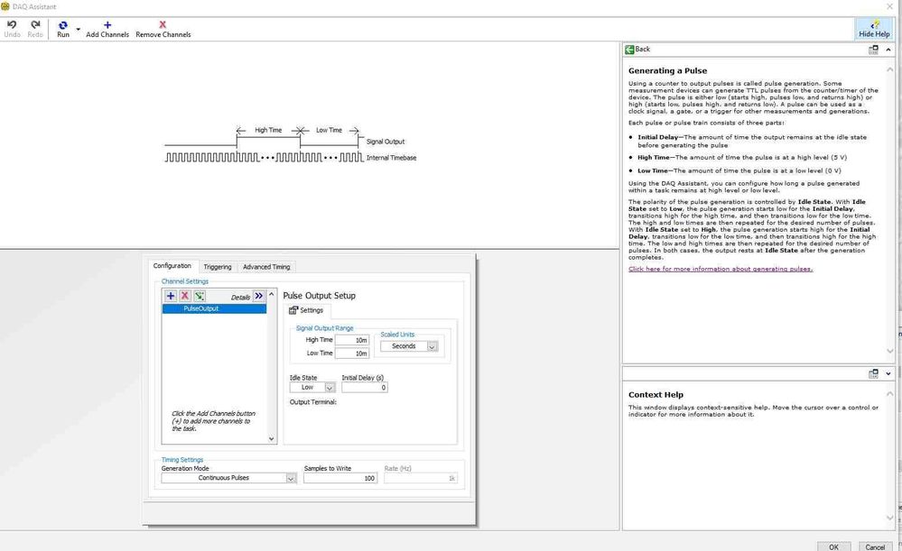Viewport: 902px width, 551px height.
Task: Click the Cancel button
Action: [x=875, y=547]
